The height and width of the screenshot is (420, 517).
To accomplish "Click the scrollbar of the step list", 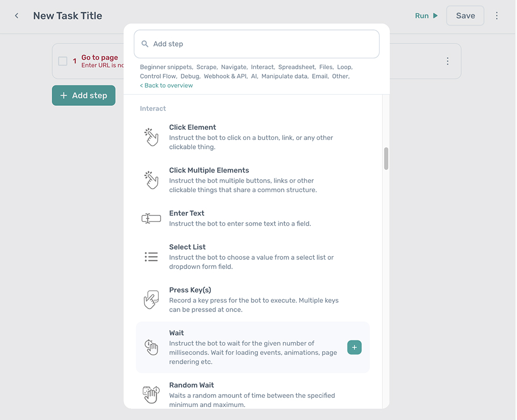I will tap(386, 159).
